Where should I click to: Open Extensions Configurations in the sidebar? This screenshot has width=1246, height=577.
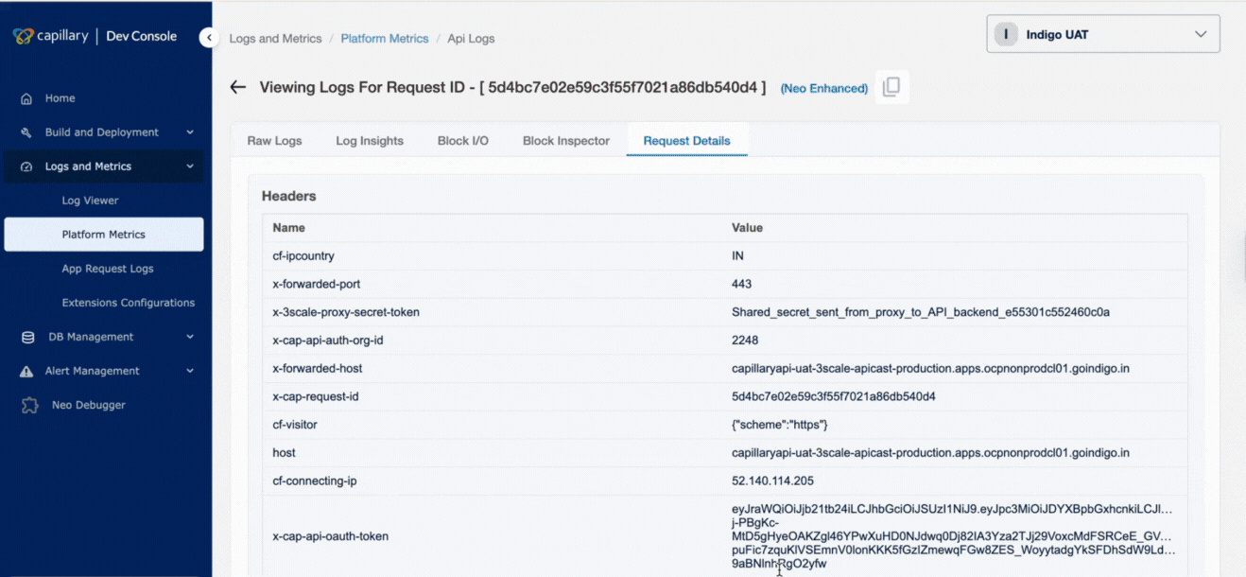tap(129, 303)
